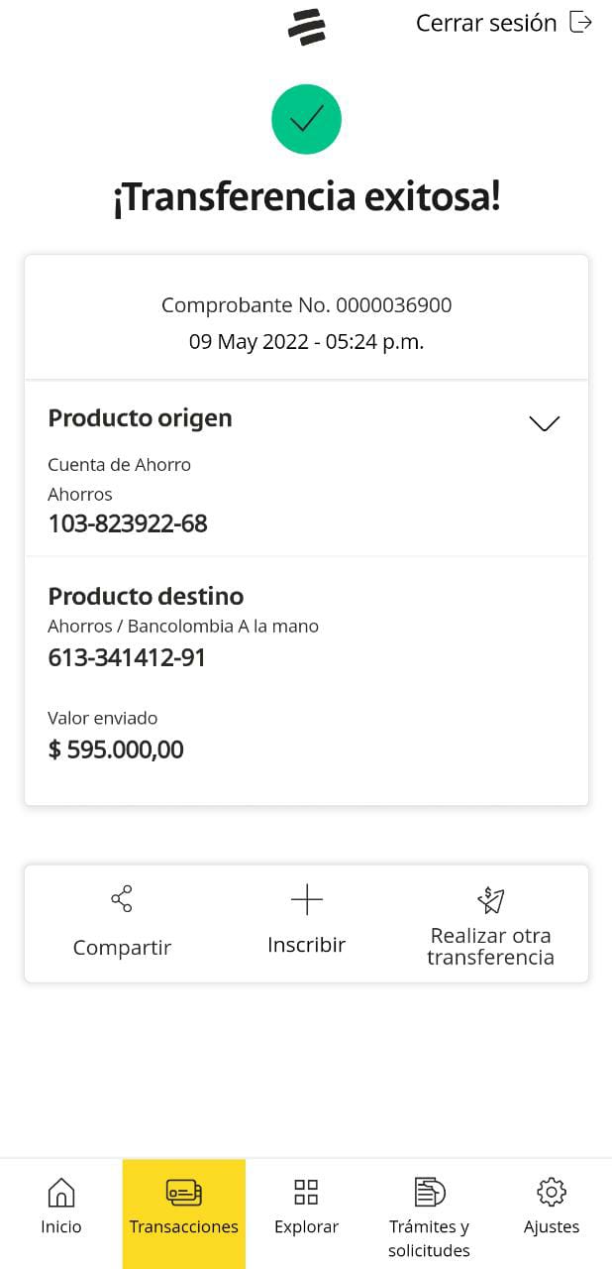Tap the Bancolombia logo at top
612x1269 pixels.
click(307, 28)
